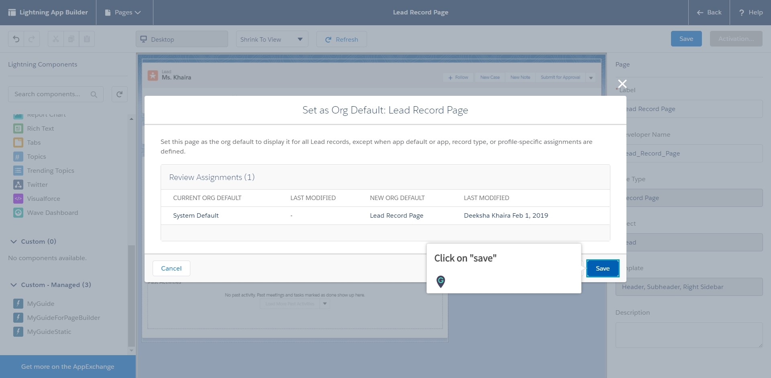The height and width of the screenshot is (378, 771).
Task: Click the magnifier search icon
Action: tap(94, 94)
